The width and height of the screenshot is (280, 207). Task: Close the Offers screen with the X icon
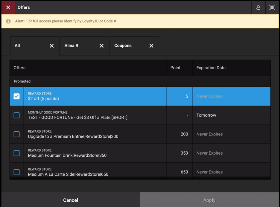coord(8,7)
